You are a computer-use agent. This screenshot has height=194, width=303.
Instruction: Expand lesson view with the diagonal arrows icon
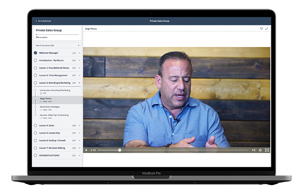pos(267,29)
